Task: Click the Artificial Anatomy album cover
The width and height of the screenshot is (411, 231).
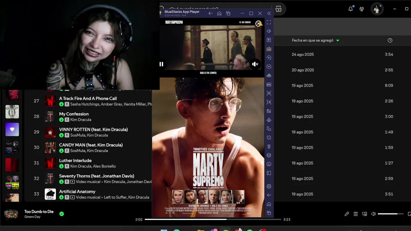Action: click(50, 194)
